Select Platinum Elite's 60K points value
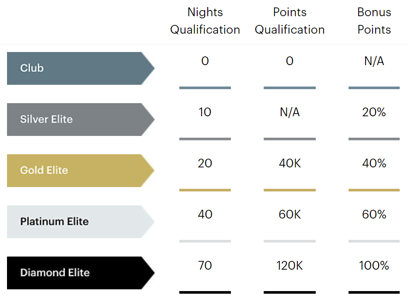 tap(289, 215)
